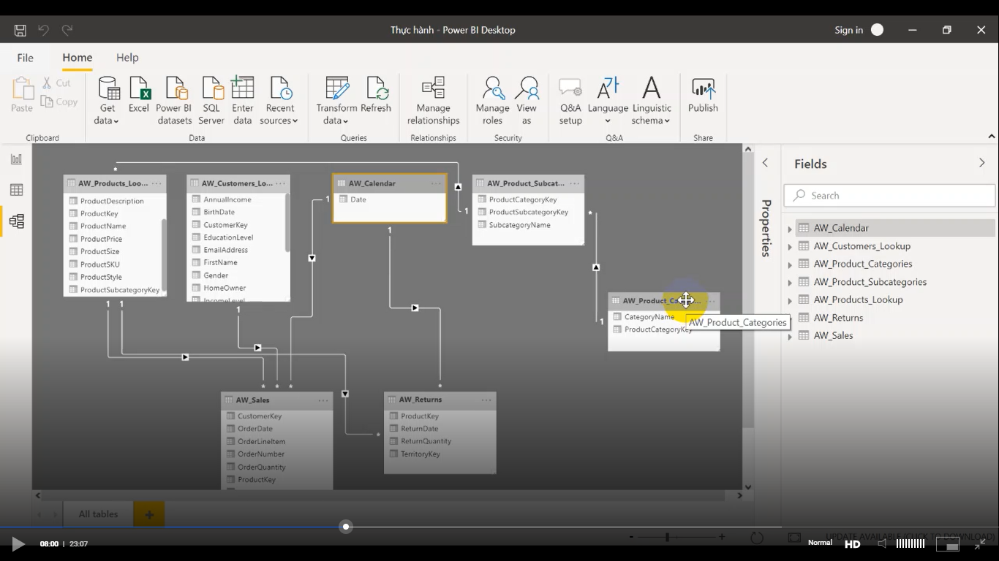This screenshot has width=999, height=561.
Task: Switch to Report view in left sidebar
Action: click(16, 159)
